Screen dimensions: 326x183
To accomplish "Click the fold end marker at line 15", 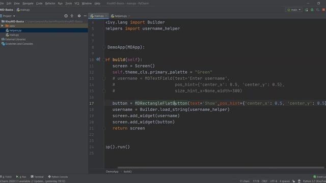I will tap(104, 91).
